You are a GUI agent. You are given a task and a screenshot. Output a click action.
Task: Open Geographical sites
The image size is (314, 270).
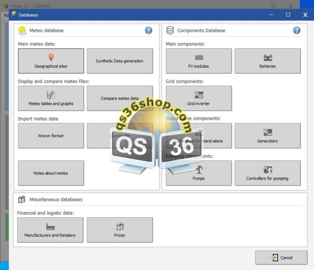51,61
